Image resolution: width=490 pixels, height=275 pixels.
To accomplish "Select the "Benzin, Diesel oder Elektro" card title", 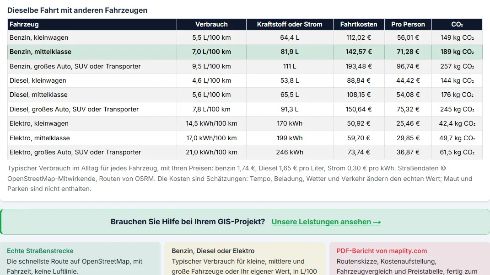I will click(213, 251).
